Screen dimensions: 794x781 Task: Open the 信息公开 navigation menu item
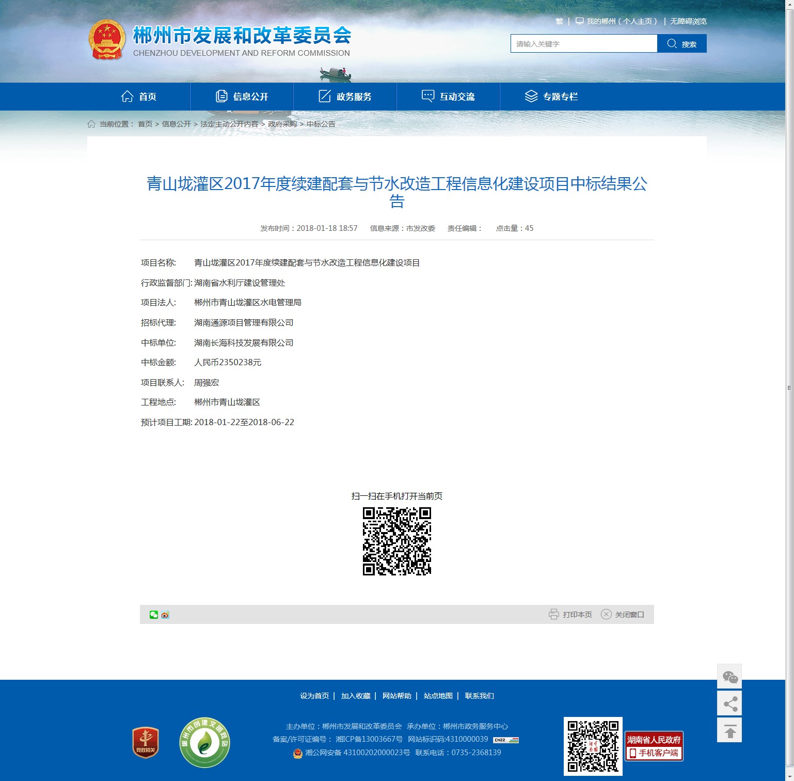242,97
